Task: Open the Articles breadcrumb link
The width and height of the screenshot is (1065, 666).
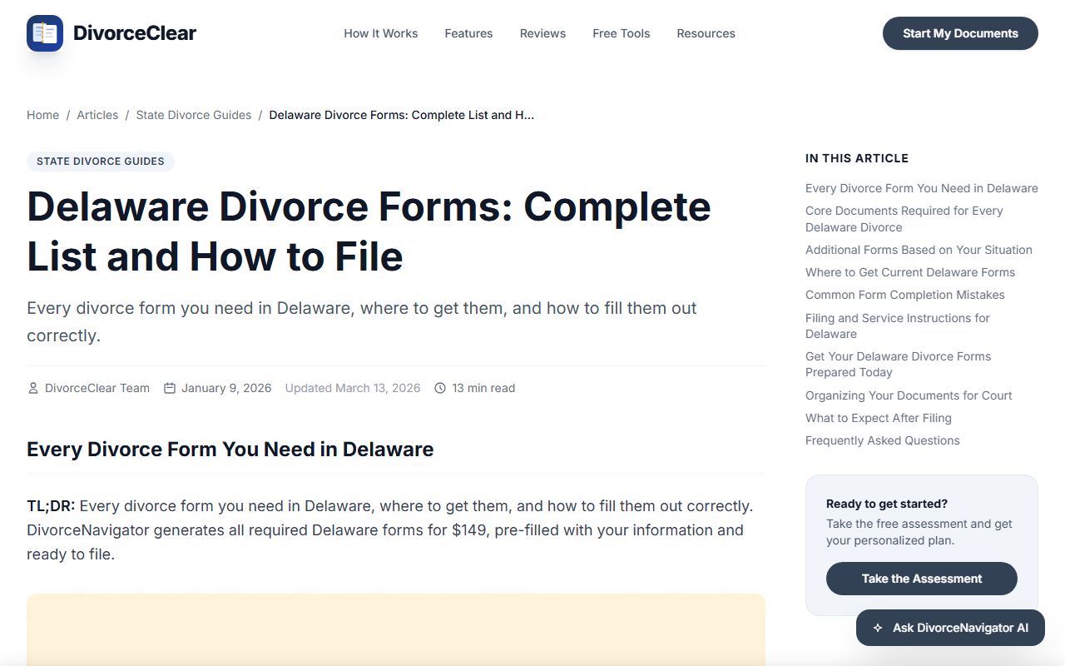Action: pyautogui.click(x=97, y=115)
